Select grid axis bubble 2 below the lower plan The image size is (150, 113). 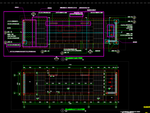(50, 107)
